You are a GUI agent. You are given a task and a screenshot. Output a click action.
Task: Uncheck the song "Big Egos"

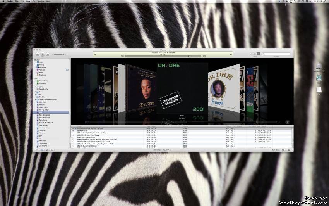pyautogui.click(x=78, y=137)
